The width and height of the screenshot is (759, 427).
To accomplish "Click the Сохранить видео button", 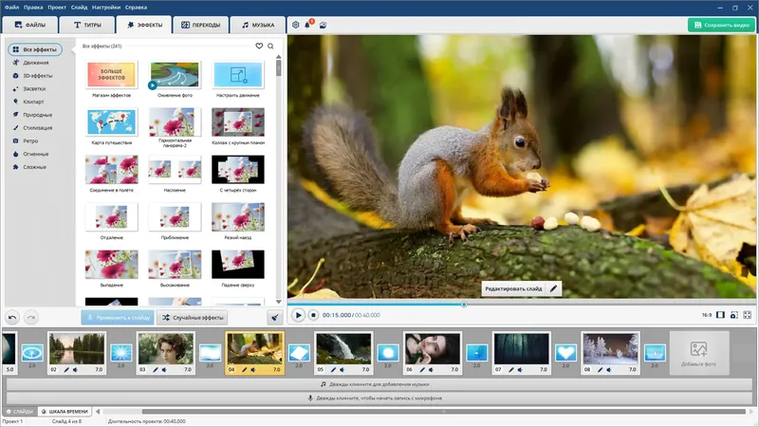I will coord(721,25).
